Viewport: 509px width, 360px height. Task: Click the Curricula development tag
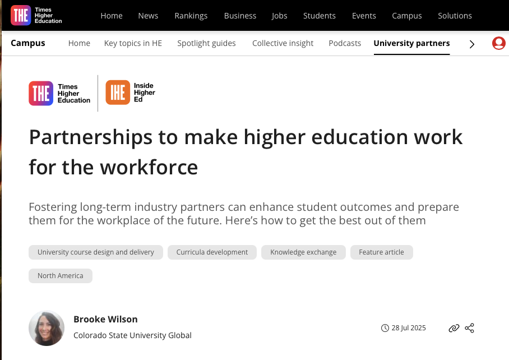click(212, 252)
